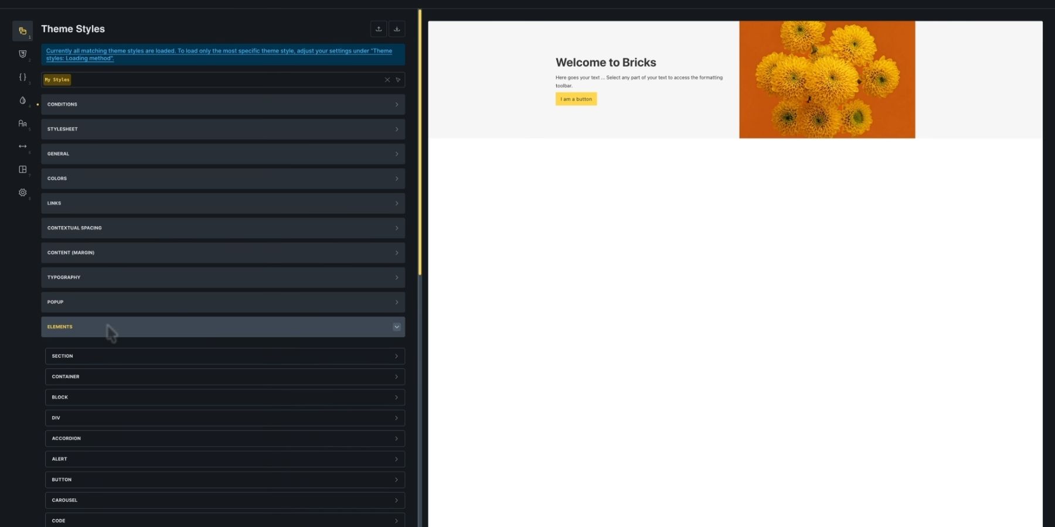Click the yellow 'I am a button' button
This screenshot has height=527, width=1055.
point(576,99)
